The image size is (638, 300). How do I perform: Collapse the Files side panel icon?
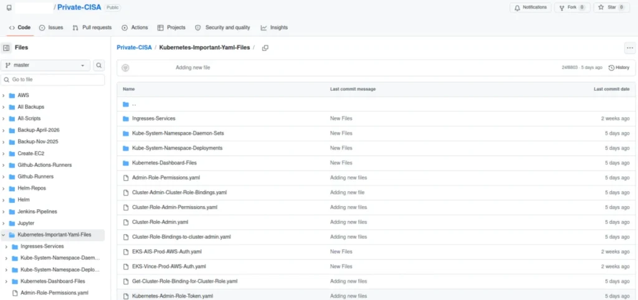pos(6,47)
